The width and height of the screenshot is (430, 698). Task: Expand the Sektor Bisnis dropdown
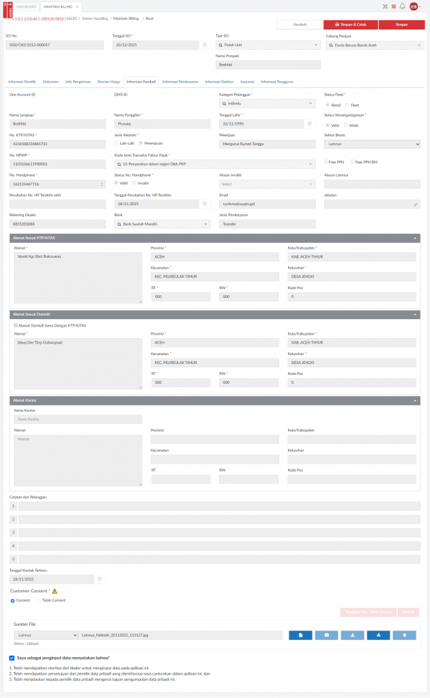[x=372, y=145]
